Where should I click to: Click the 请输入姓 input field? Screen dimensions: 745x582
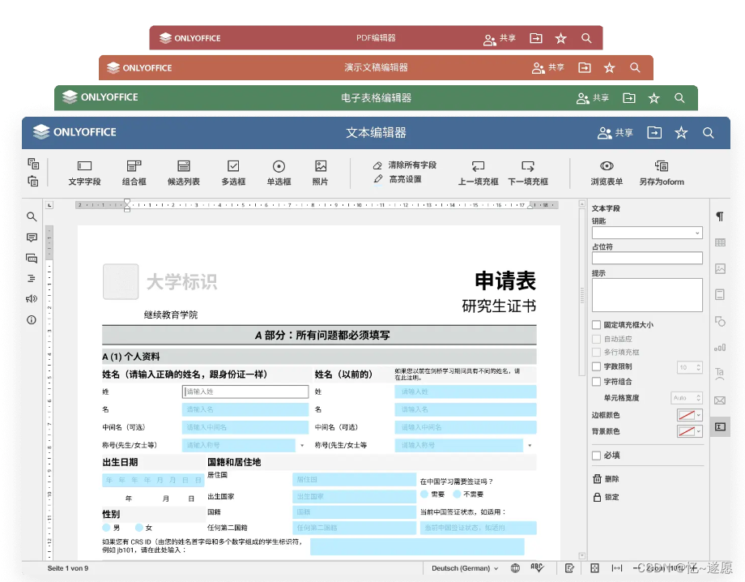[x=245, y=392]
